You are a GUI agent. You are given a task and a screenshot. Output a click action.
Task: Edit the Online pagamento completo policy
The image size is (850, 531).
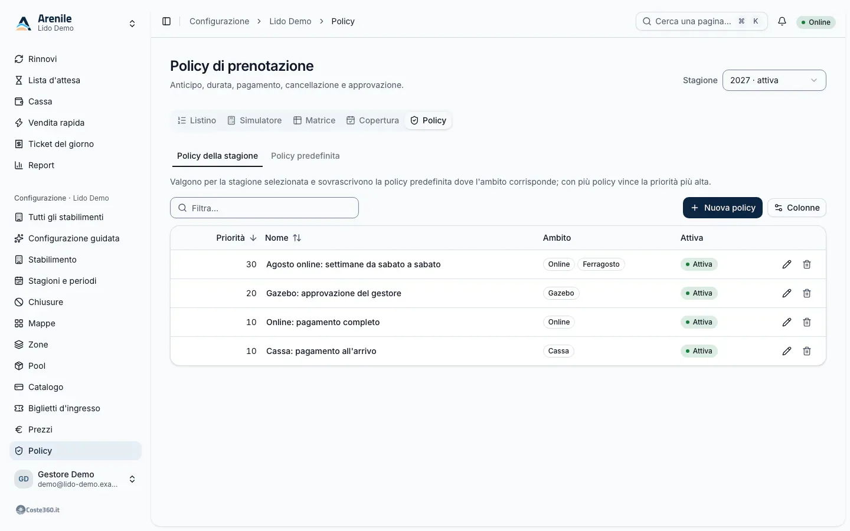[x=787, y=322]
